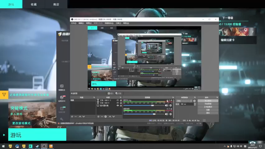The height and width of the screenshot is (149, 265).
Task: Open 淡出 scene transition dropdown
Action: coord(184,101)
